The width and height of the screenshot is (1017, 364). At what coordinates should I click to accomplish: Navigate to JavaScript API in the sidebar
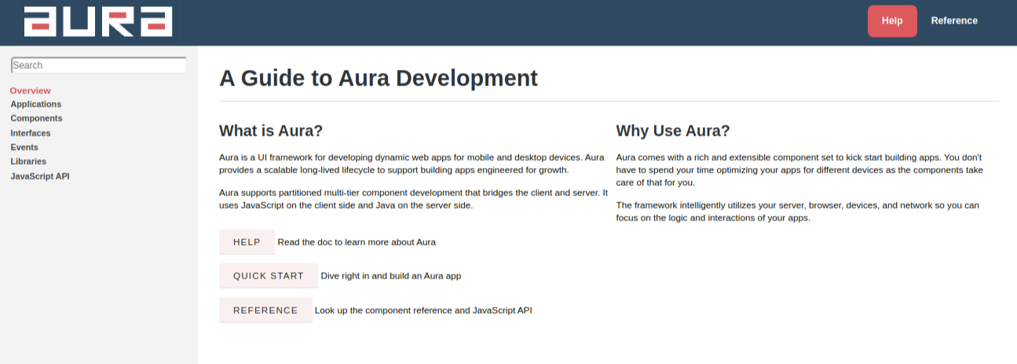tap(40, 177)
